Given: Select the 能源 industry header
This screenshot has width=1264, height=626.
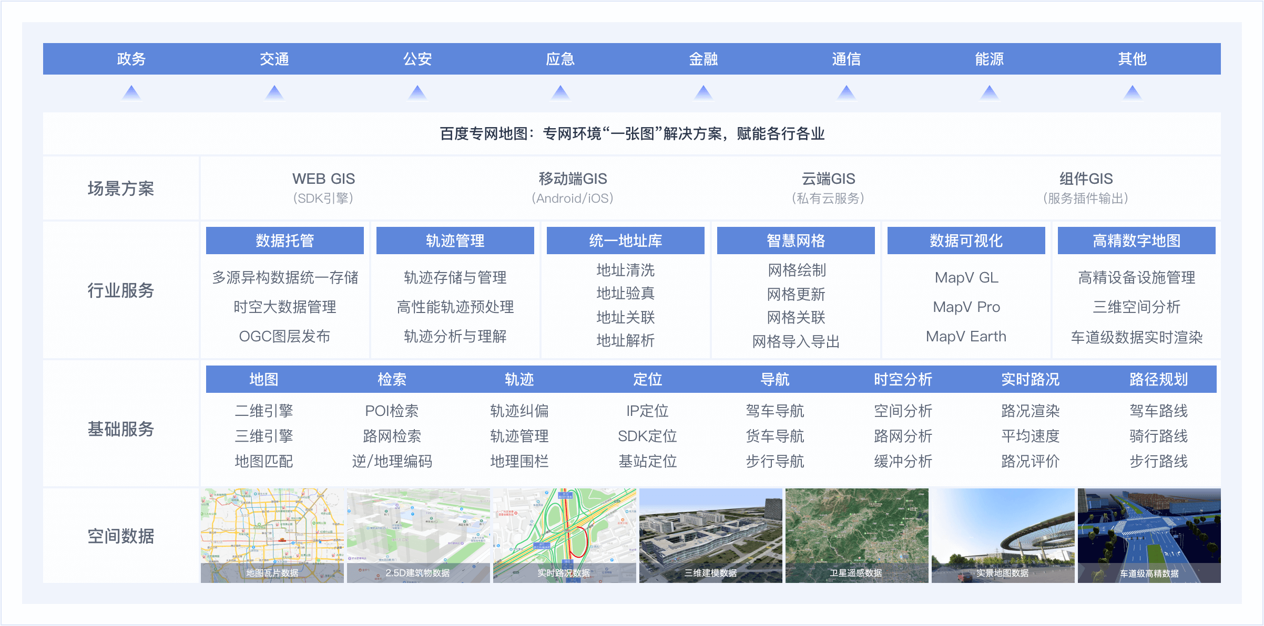Looking at the screenshot, I should pos(990,59).
